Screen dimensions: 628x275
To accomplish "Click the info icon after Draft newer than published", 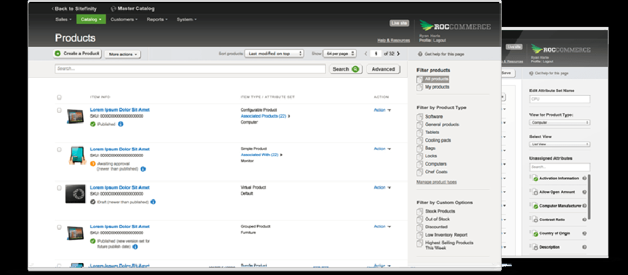I will point(153,202).
